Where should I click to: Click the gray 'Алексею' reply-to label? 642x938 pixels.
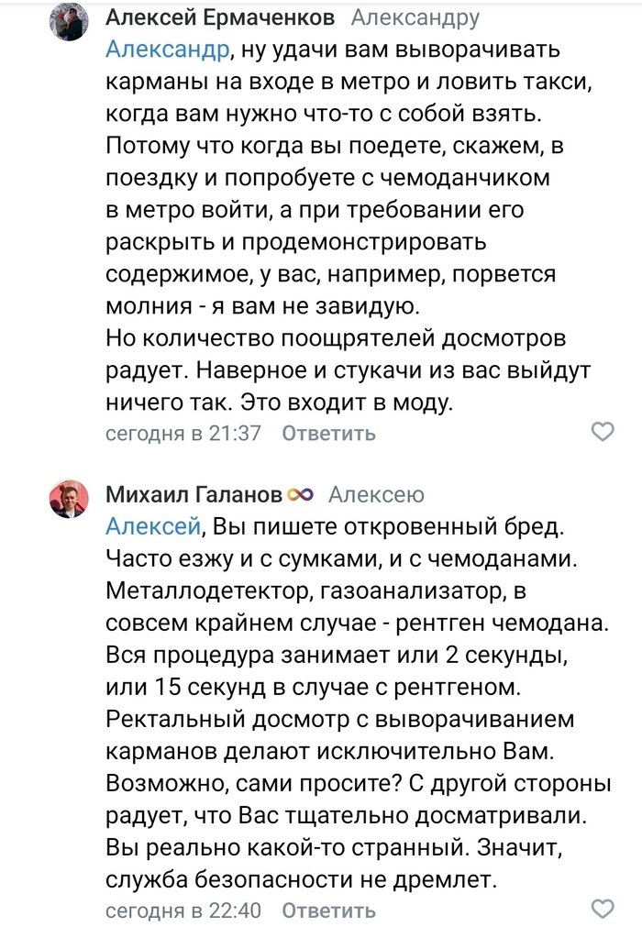click(376, 495)
